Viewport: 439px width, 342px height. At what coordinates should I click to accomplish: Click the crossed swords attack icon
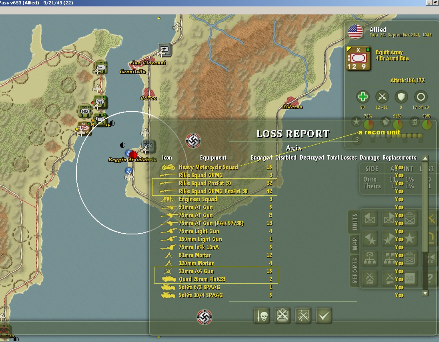tap(382, 97)
